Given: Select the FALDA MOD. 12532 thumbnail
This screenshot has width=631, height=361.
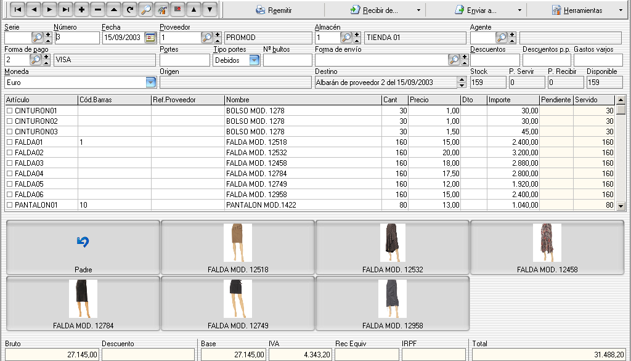Looking at the screenshot, I should (393, 247).
